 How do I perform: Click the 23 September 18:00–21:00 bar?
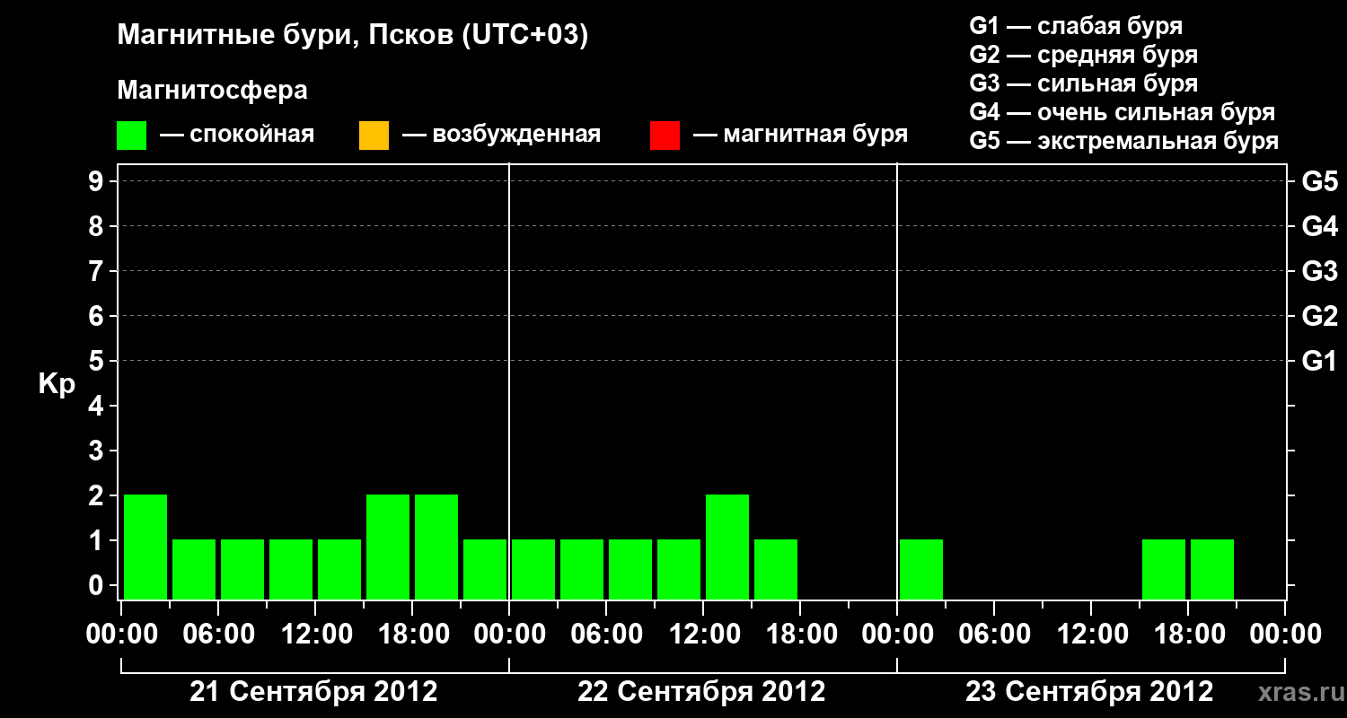(x=1212, y=569)
